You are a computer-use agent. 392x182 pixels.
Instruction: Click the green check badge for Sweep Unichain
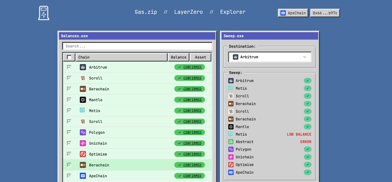point(307,157)
